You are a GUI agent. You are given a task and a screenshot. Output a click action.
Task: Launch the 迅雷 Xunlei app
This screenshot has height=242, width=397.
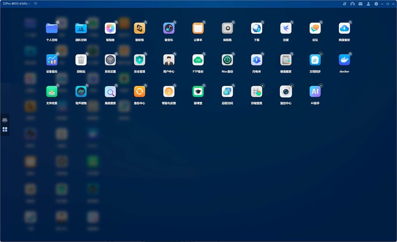point(286,28)
